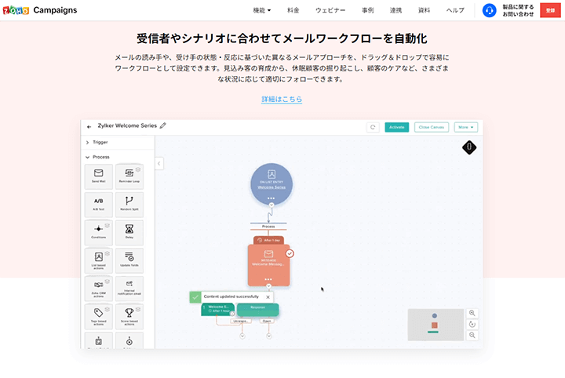Open the 連携 menu item

pos(395,10)
